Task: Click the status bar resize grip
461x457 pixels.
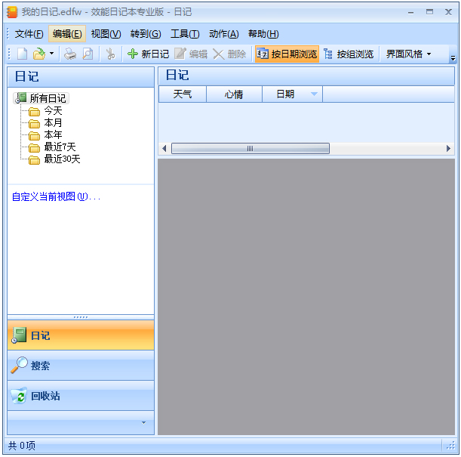Action: [x=450, y=446]
